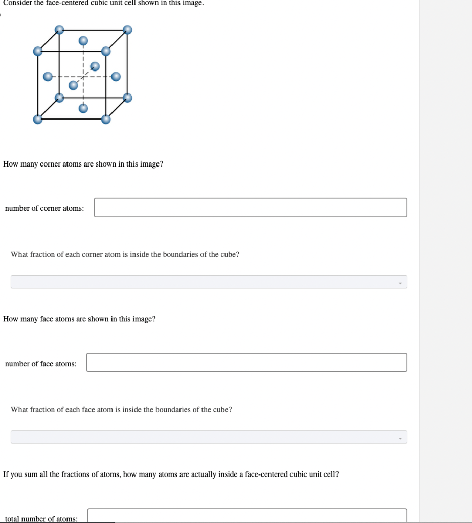Click the right face atom in the diagram
This screenshot has width=472, height=523.
click(116, 76)
